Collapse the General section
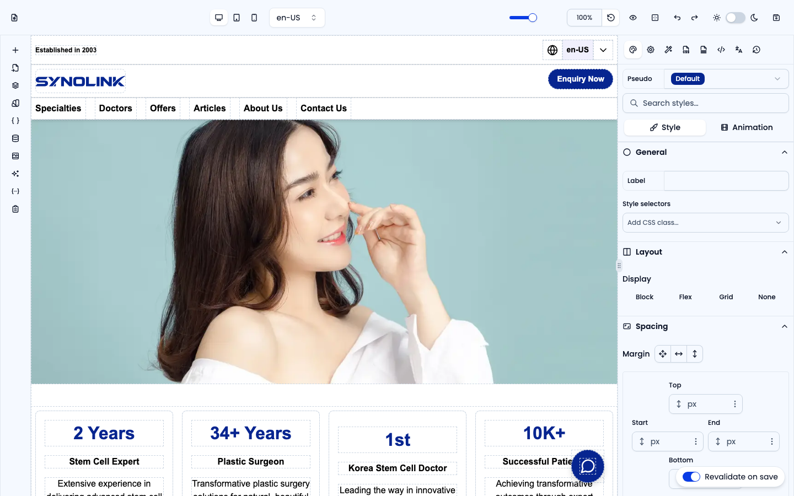This screenshot has height=496, width=794. (x=785, y=152)
